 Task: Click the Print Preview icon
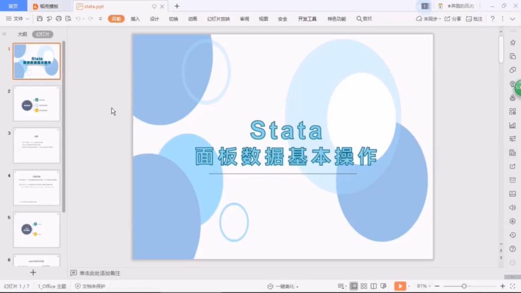(x=68, y=19)
